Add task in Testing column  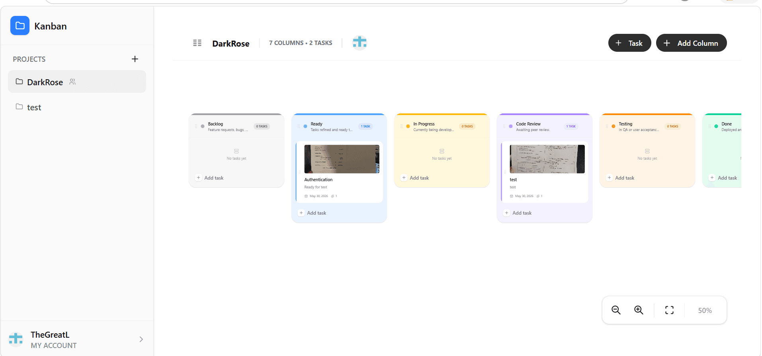click(621, 178)
